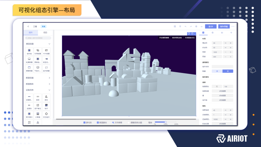261x147 pixels.
Task: Select the 引用容器 component
Action: (x=38, y=52)
